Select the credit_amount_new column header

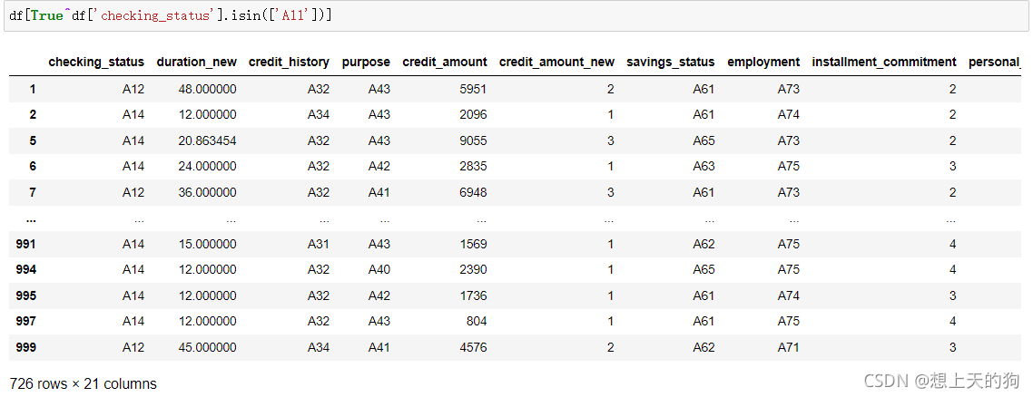556,62
